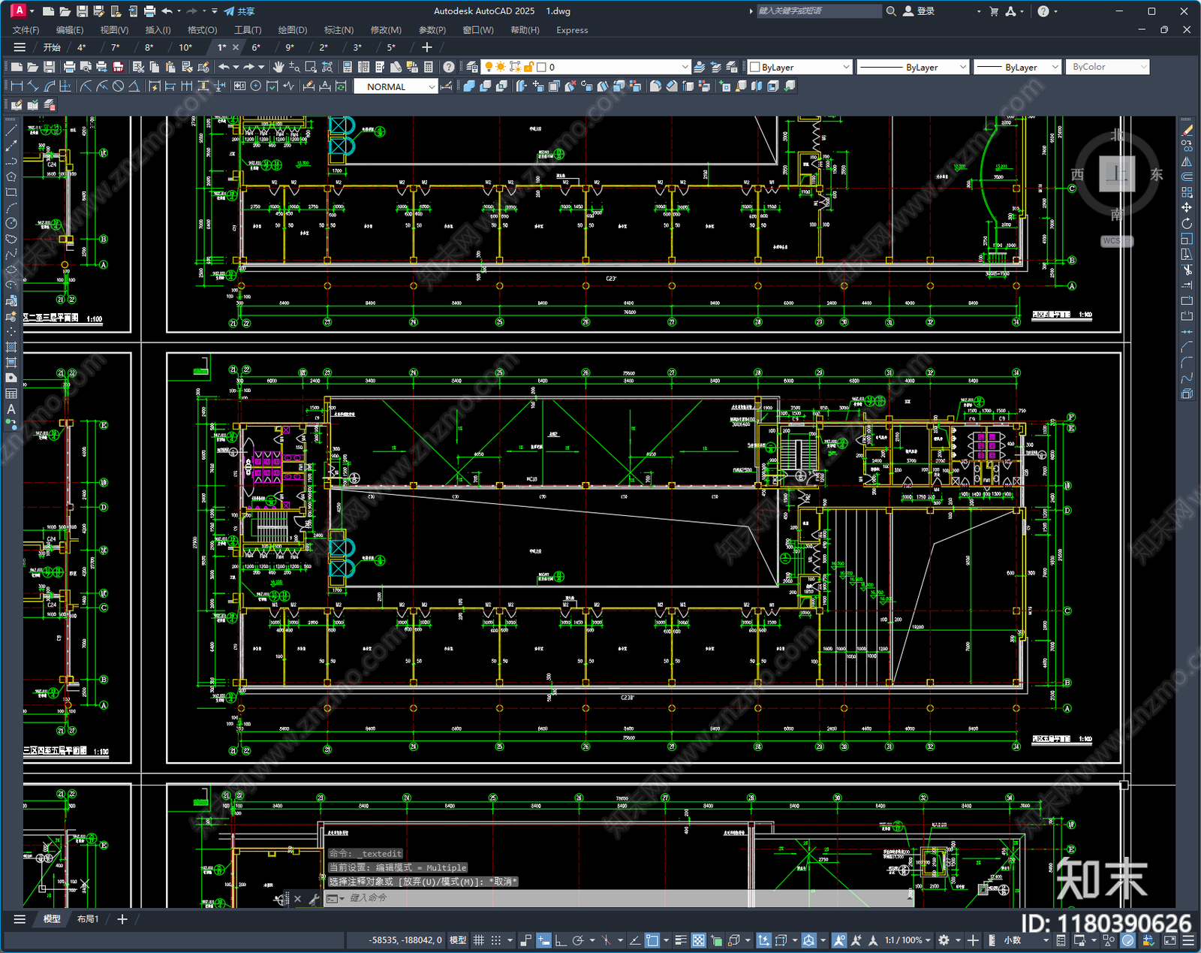
Task: Select the Angular dimension tool
Action: [x=134, y=86]
